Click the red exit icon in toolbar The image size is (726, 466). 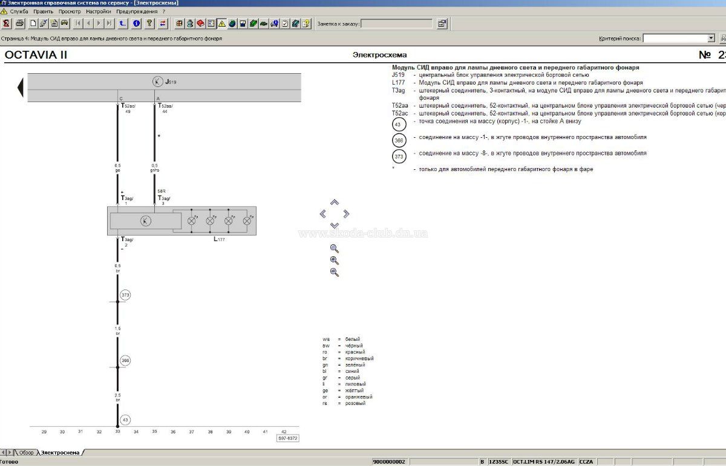click(7, 24)
